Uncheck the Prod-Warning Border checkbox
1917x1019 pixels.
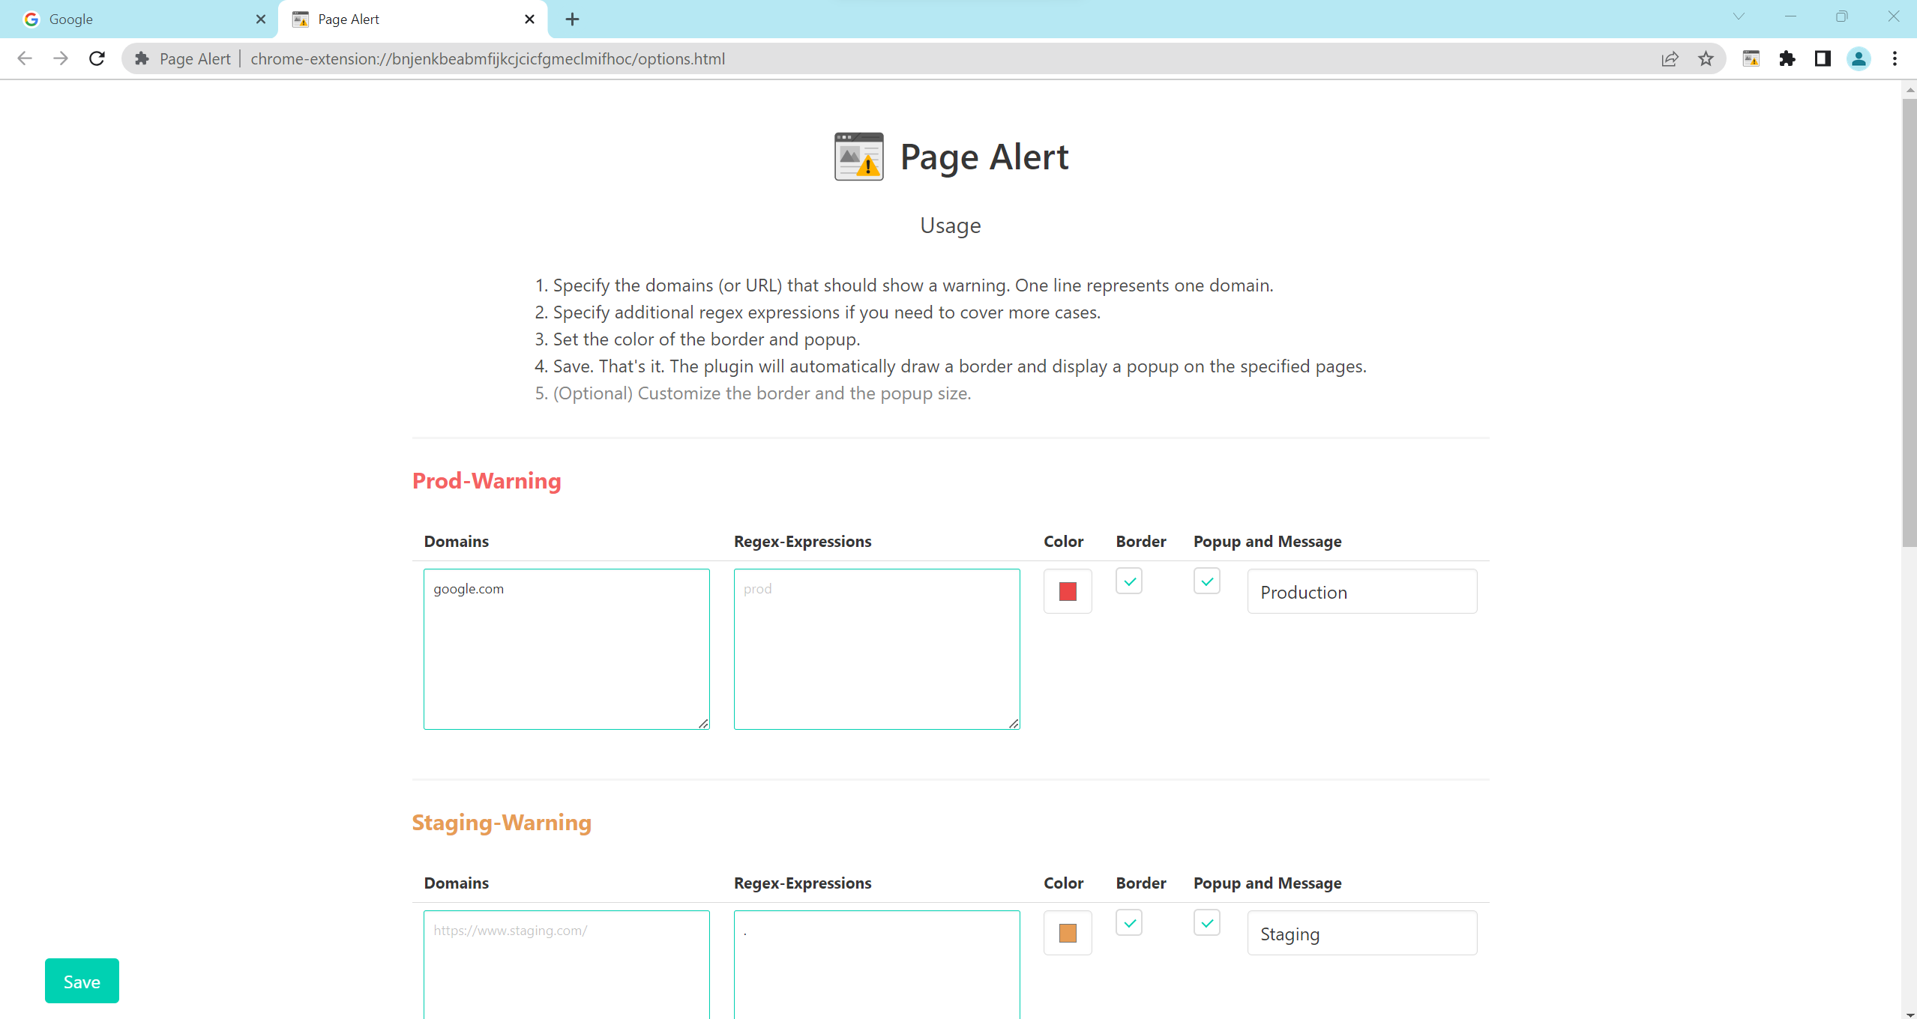[1129, 581]
